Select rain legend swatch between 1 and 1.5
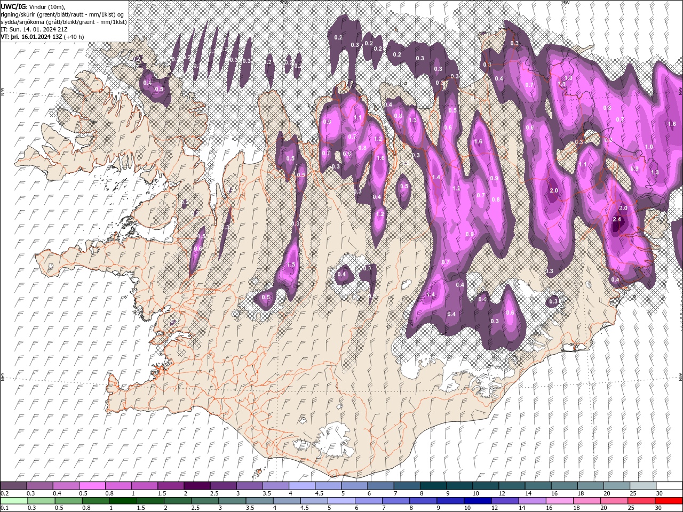Image resolution: width=683 pixels, height=512 pixels. 122,501
